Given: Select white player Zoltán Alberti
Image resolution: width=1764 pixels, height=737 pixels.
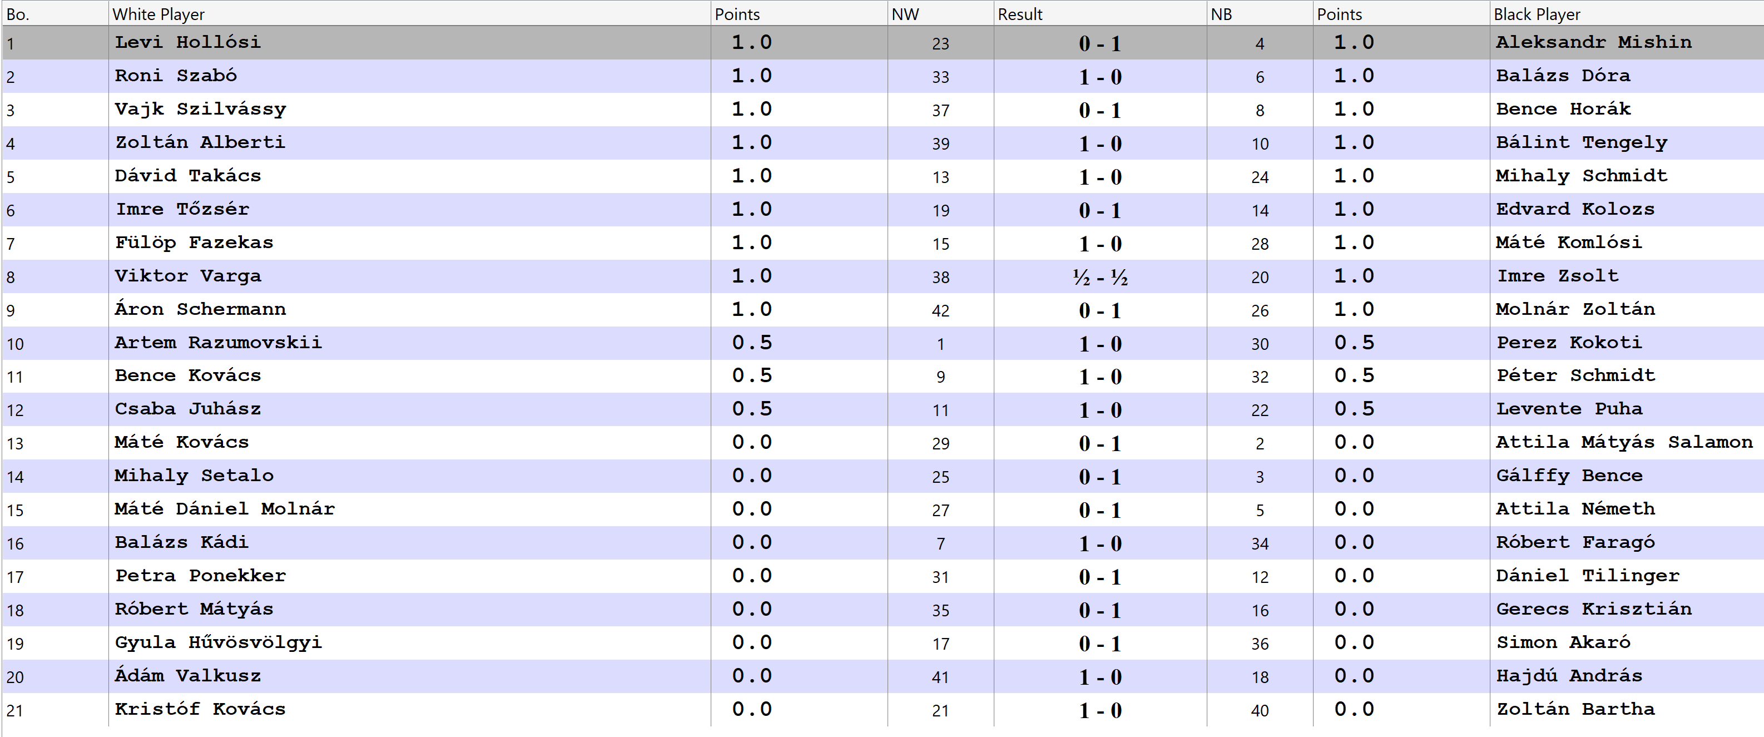Looking at the screenshot, I should [x=201, y=142].
